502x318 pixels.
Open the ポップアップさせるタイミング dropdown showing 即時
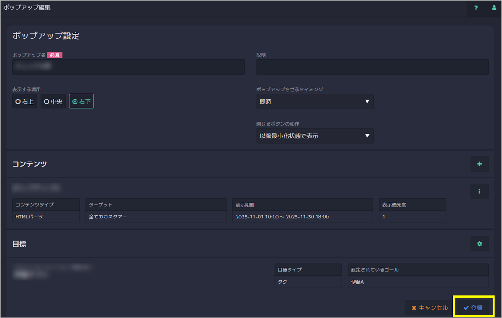point(315,101)
